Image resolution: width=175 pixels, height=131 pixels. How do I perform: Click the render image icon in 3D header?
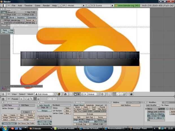(x=131, y=94)
